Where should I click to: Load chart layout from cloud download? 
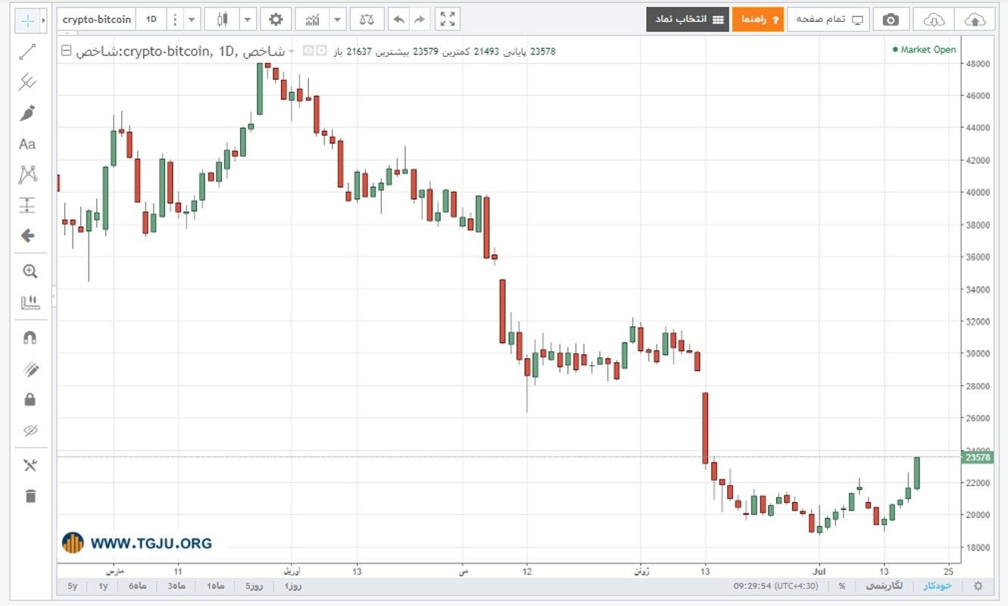tap(934, 20)
